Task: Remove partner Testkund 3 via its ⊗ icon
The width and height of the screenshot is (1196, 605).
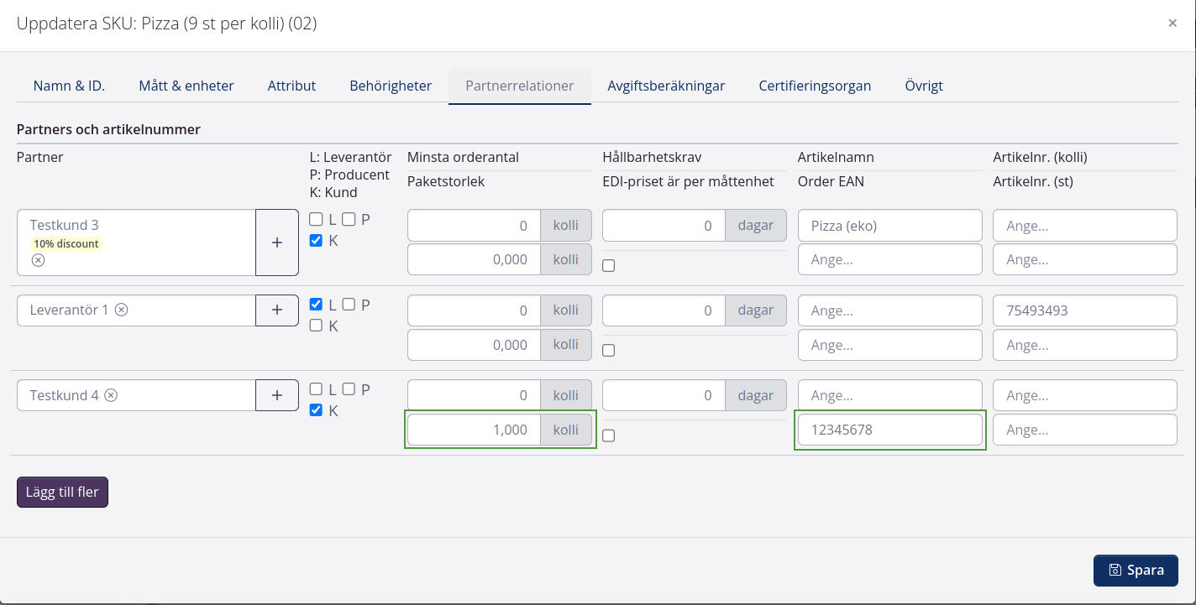Action: (38, 260)
